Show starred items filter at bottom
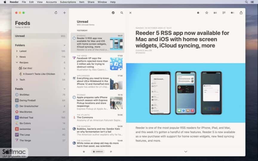258x161 pixels. pyautogui.click(x=84, y=152)
